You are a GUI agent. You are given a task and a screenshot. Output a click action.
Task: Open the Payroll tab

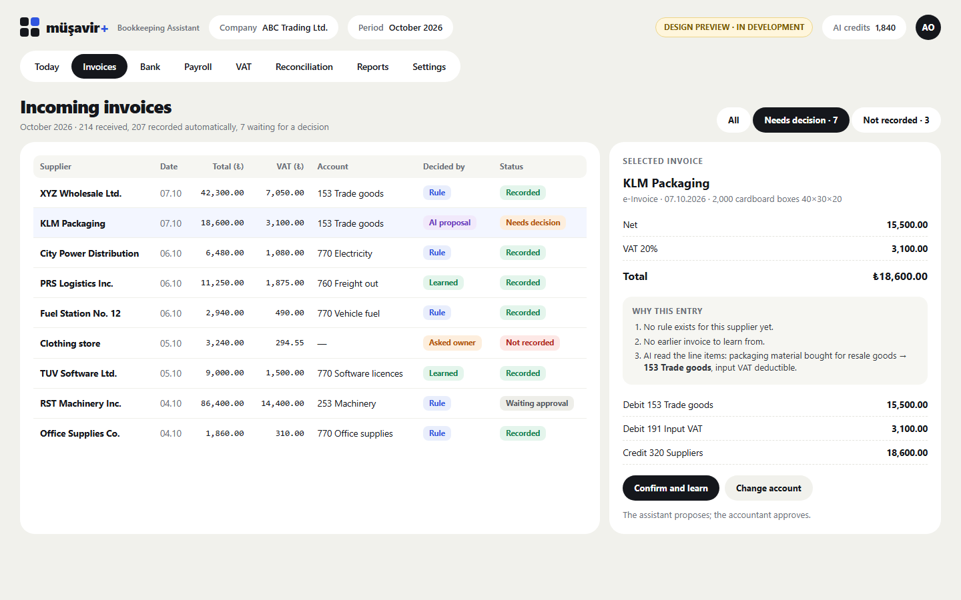pos(198,67)
